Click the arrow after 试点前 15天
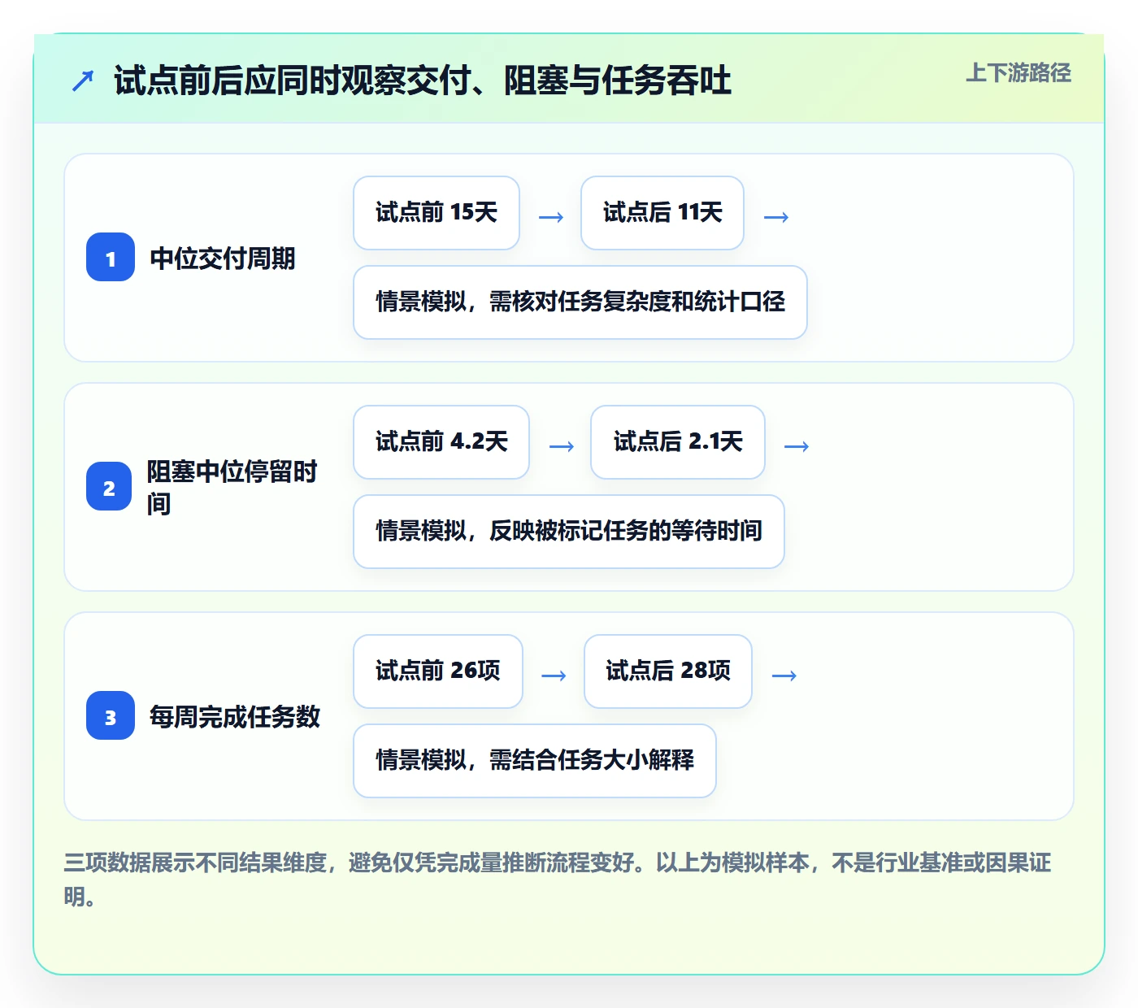1138x1008 pixels. 551,217
